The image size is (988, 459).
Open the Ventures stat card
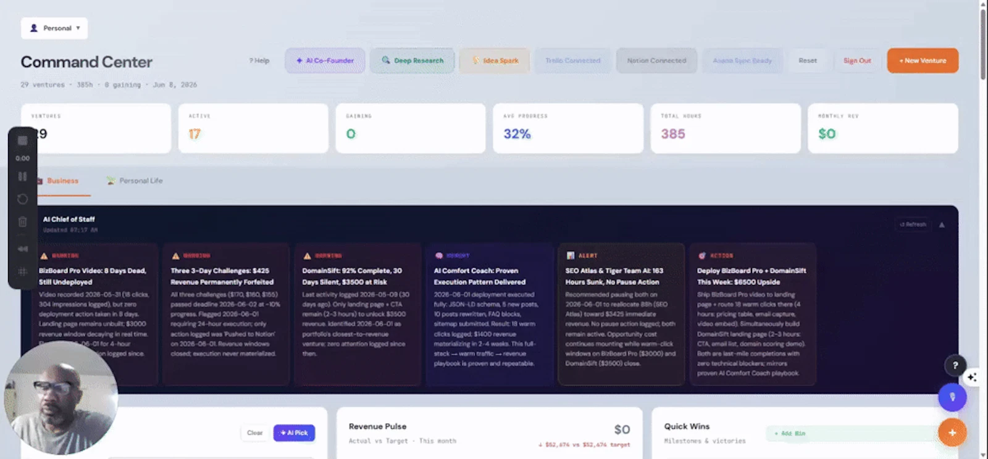click(96, 128)
